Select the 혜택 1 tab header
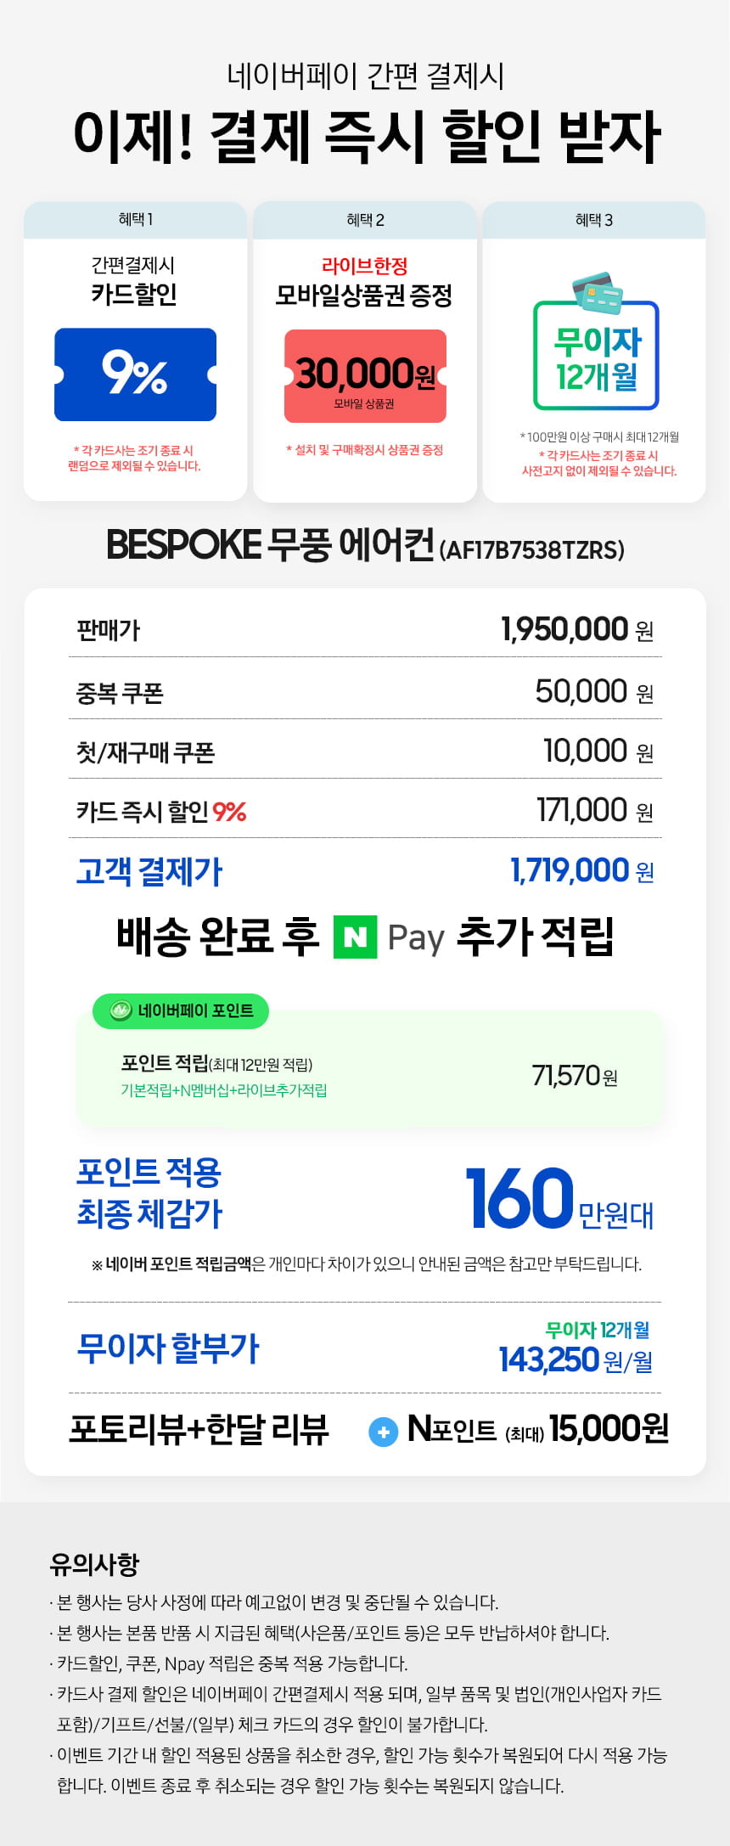730x1846 pixels. pos(135,220)
